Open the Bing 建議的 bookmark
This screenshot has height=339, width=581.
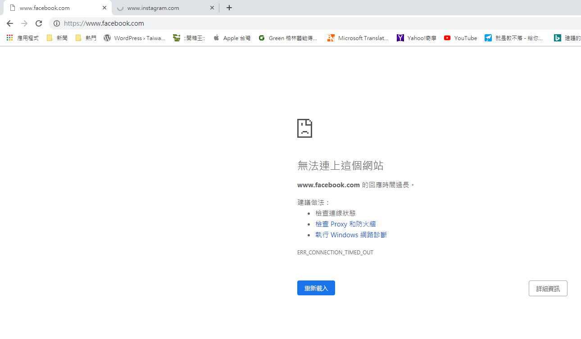567,38
